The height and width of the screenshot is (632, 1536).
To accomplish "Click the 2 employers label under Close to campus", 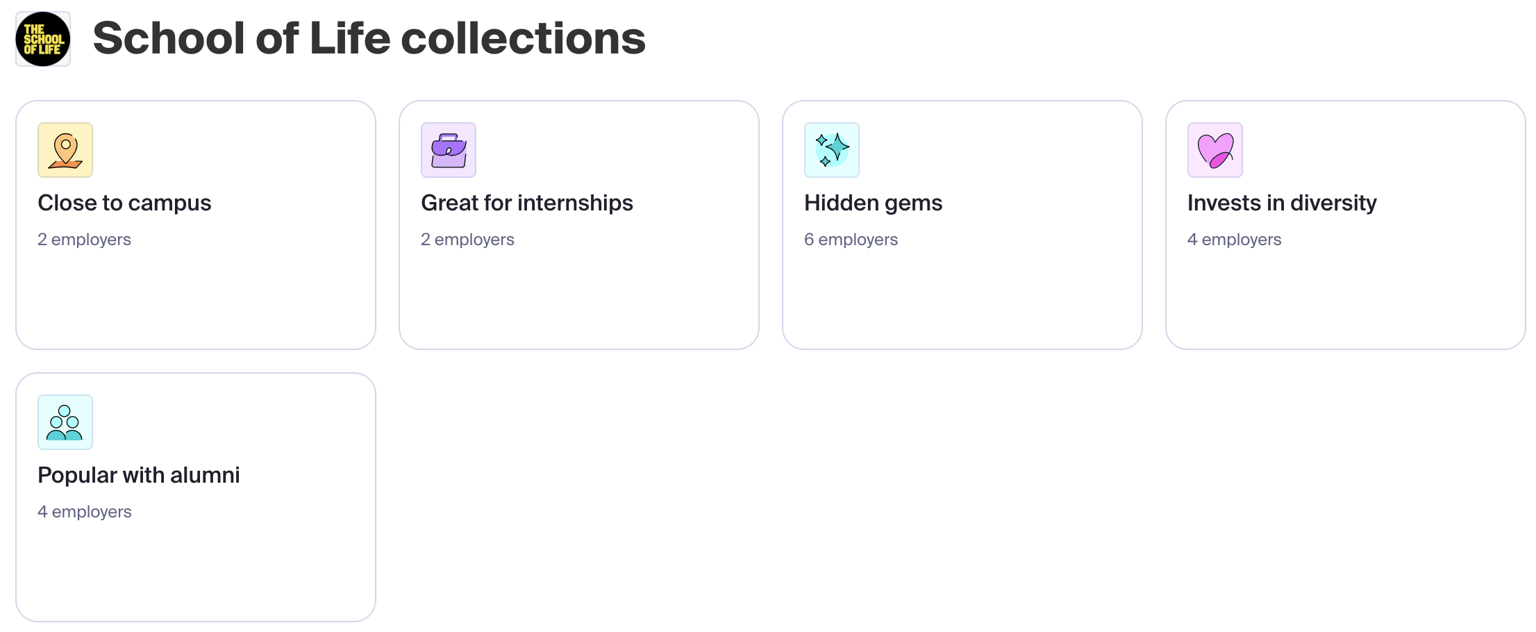I will [84, 240].
